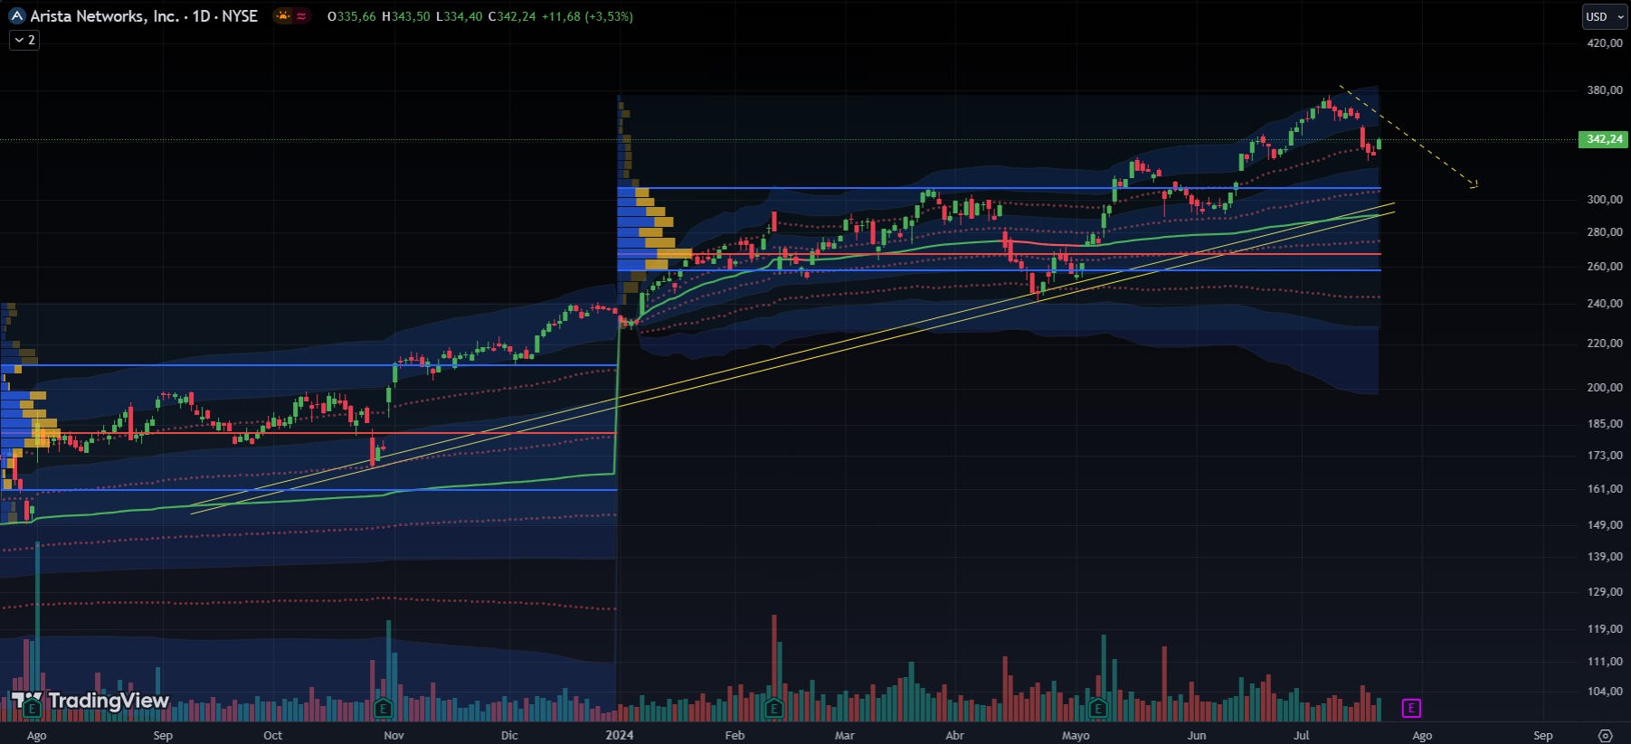Click the Jul label on time axis

(1301, 735)
